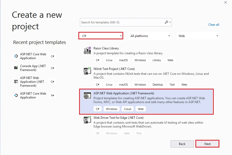Choose recent Console App (.NET Framework) entry

pyautogui.click(x=35, y=68)
